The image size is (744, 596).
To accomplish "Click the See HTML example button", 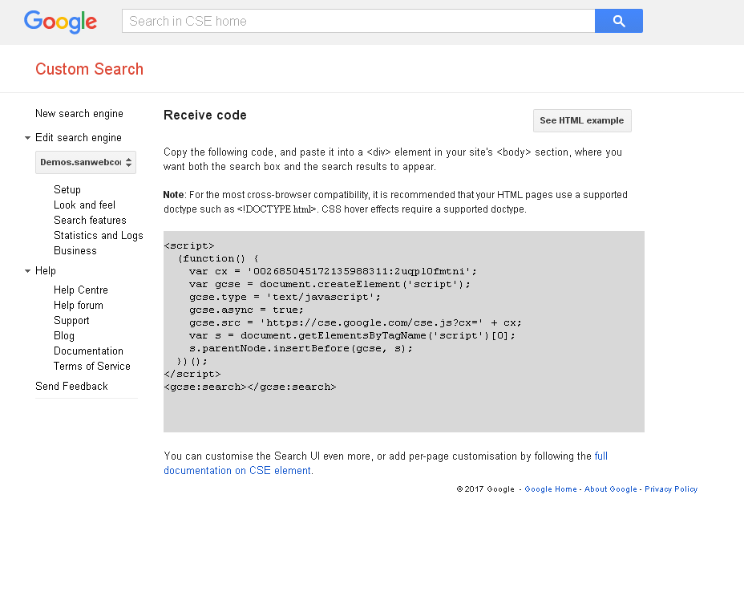I will [582, 120].
